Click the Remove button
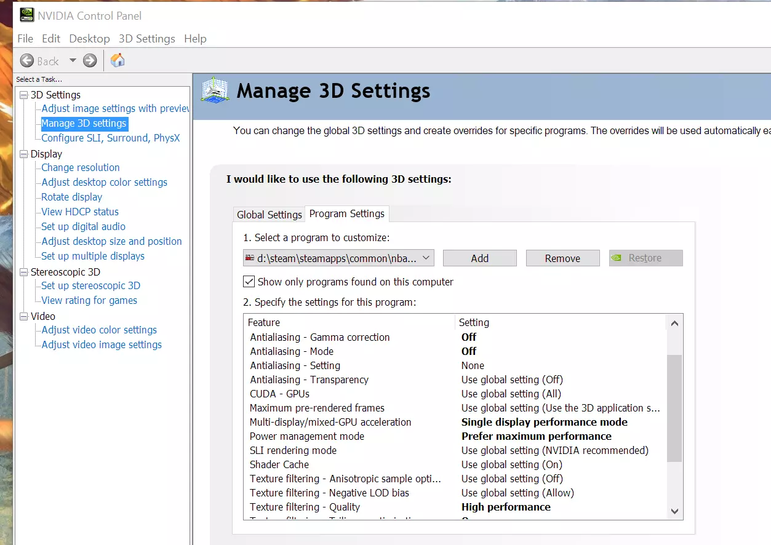The image size is (771, 545). (562, 258)
